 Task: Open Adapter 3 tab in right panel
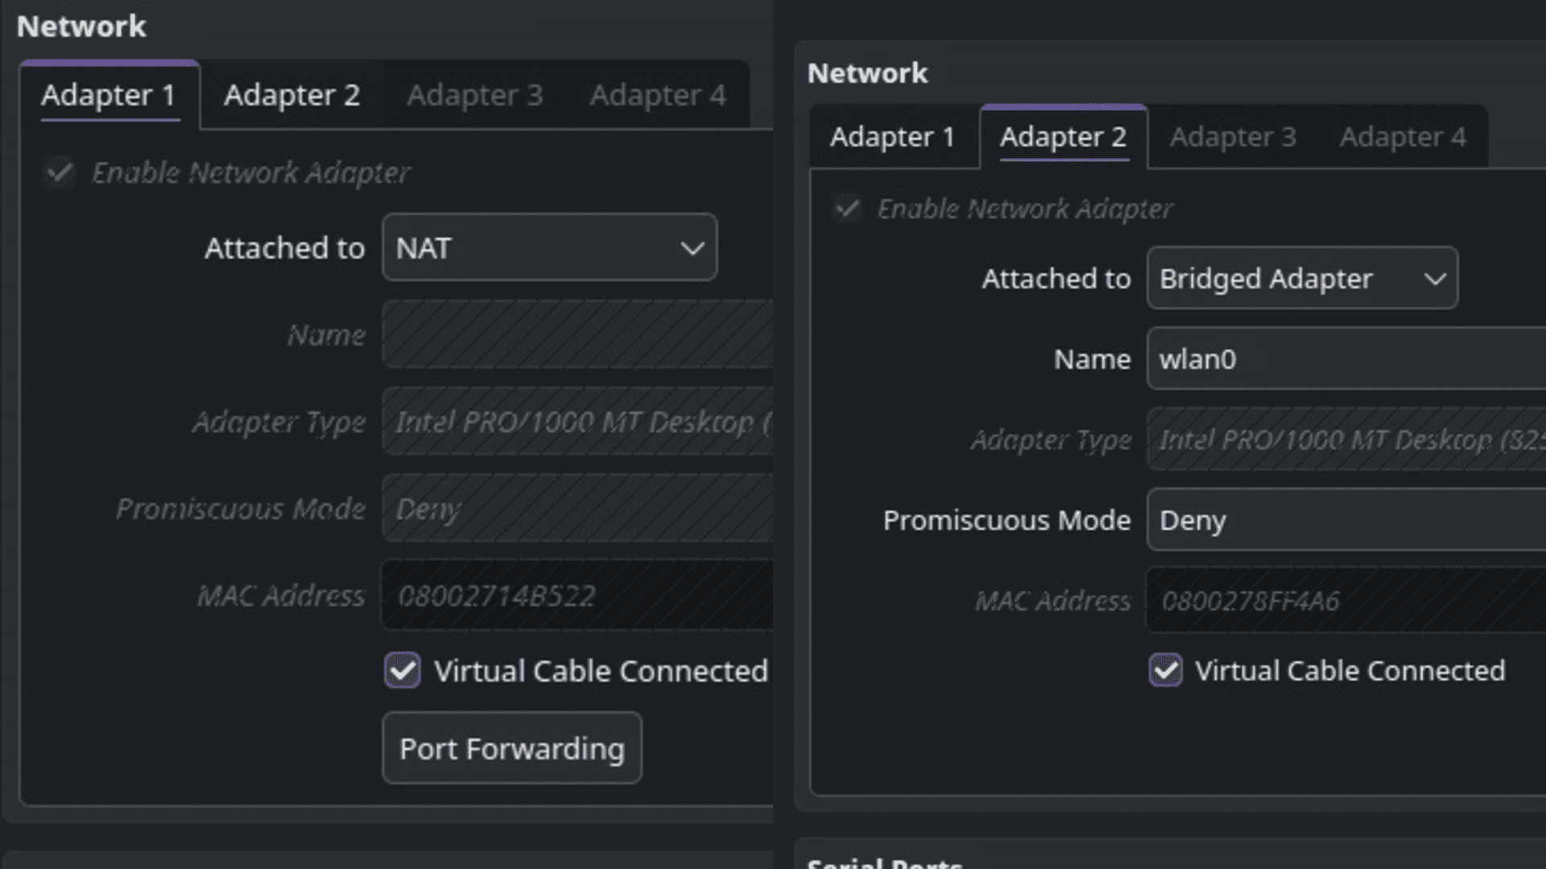[1233, 137]
